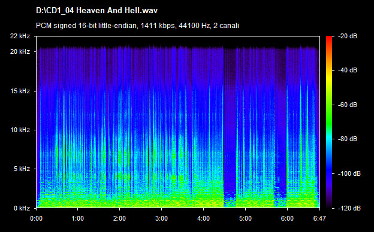The image size is (374, 232).
Task: Click the 15 kHz frequency label
Action: pyautogui.click(x=20, y=91)
